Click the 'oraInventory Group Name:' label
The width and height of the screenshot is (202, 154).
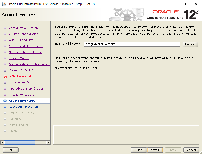(72, 68)
